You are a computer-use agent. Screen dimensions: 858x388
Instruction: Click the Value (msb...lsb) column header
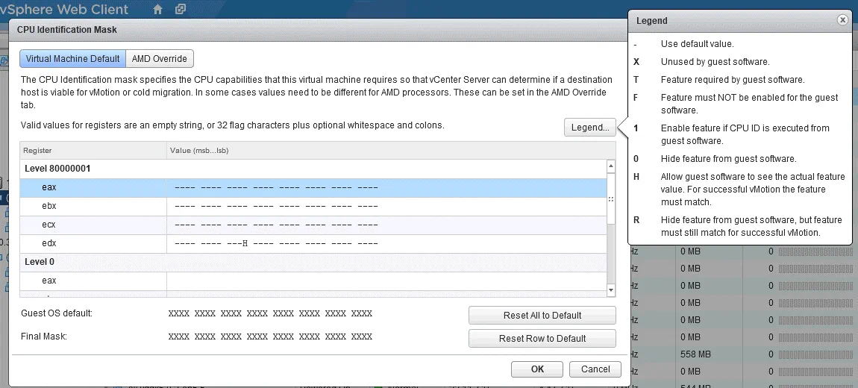click(386, 151)
